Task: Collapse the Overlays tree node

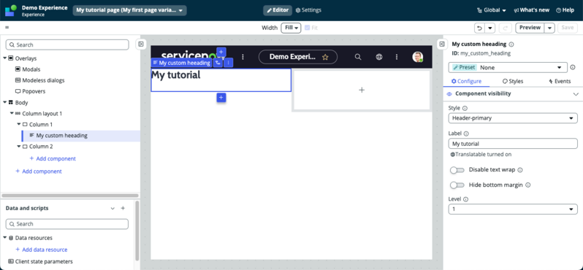Action: (5, 58)
